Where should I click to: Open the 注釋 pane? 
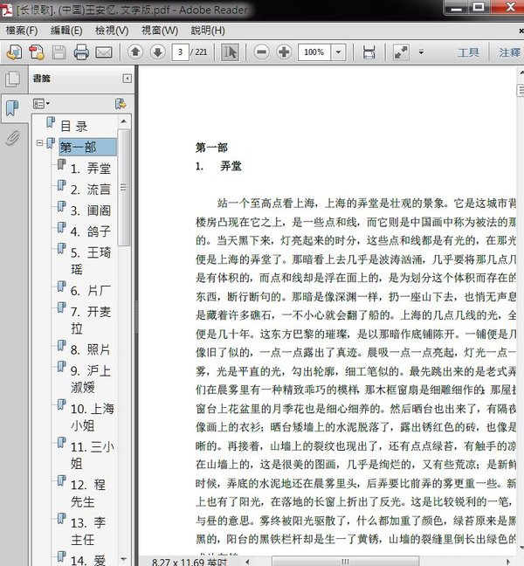coord(509,52)
